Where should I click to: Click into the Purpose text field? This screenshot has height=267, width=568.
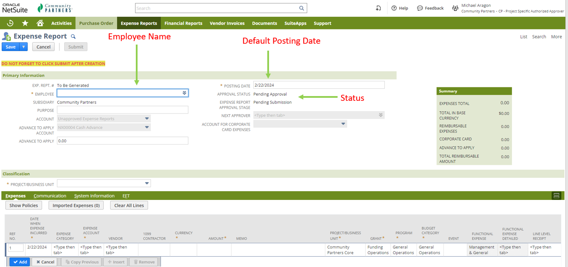pyautogui.click(x=122, y=110)
